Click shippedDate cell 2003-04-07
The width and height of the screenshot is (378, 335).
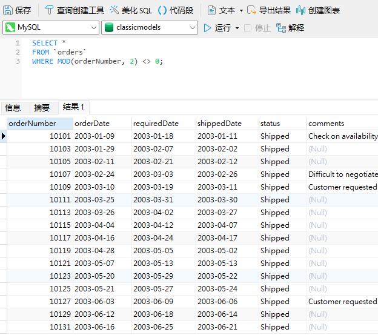(x=227, y=225)
